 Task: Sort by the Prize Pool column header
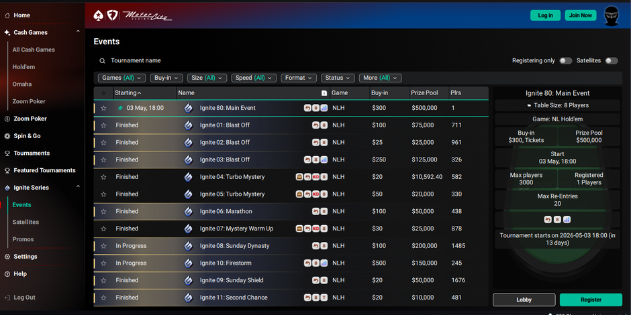click(424, 93)
